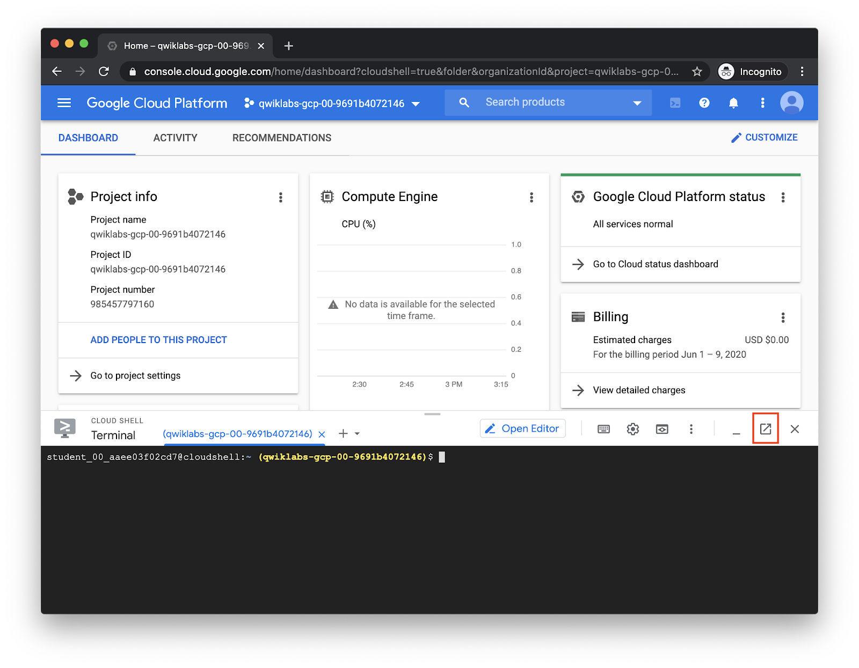Expand the project selector dropdown
Viewport: 859px width, 668px height.
click(416, 104)
